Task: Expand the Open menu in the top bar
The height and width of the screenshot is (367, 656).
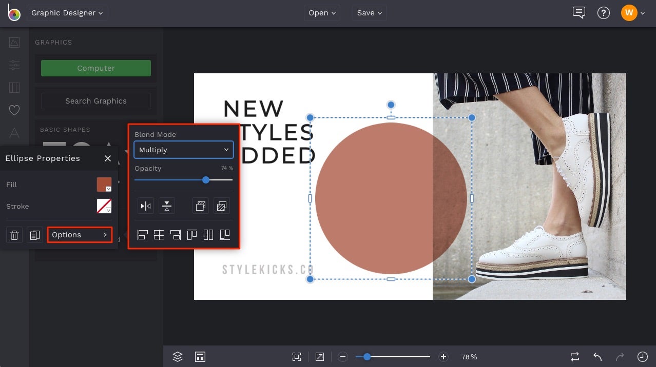Action: click(322, 12)
